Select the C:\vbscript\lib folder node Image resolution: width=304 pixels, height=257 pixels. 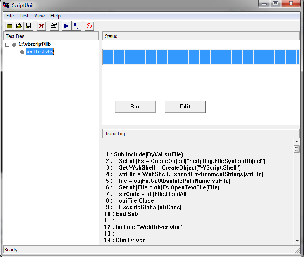coord(35,44)
